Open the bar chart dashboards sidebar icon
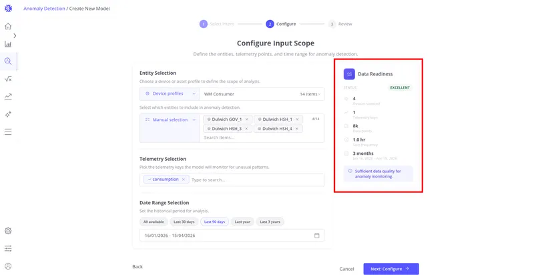Viewport: 534px width, 275px height. pyautogui.click(x=8, y=44)
